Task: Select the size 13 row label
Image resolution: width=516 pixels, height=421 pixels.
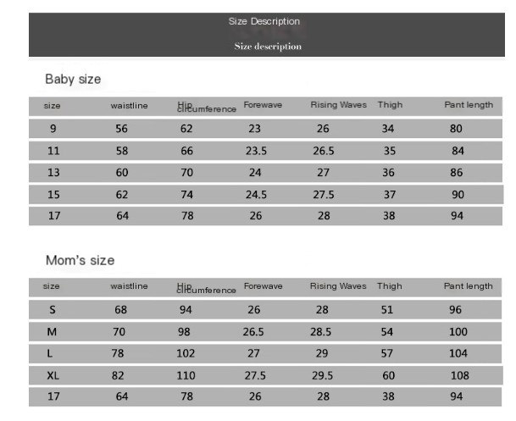Action: click(53, 173)
